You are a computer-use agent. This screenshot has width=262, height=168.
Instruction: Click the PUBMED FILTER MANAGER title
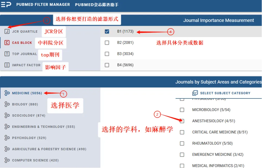click(43, 5)
